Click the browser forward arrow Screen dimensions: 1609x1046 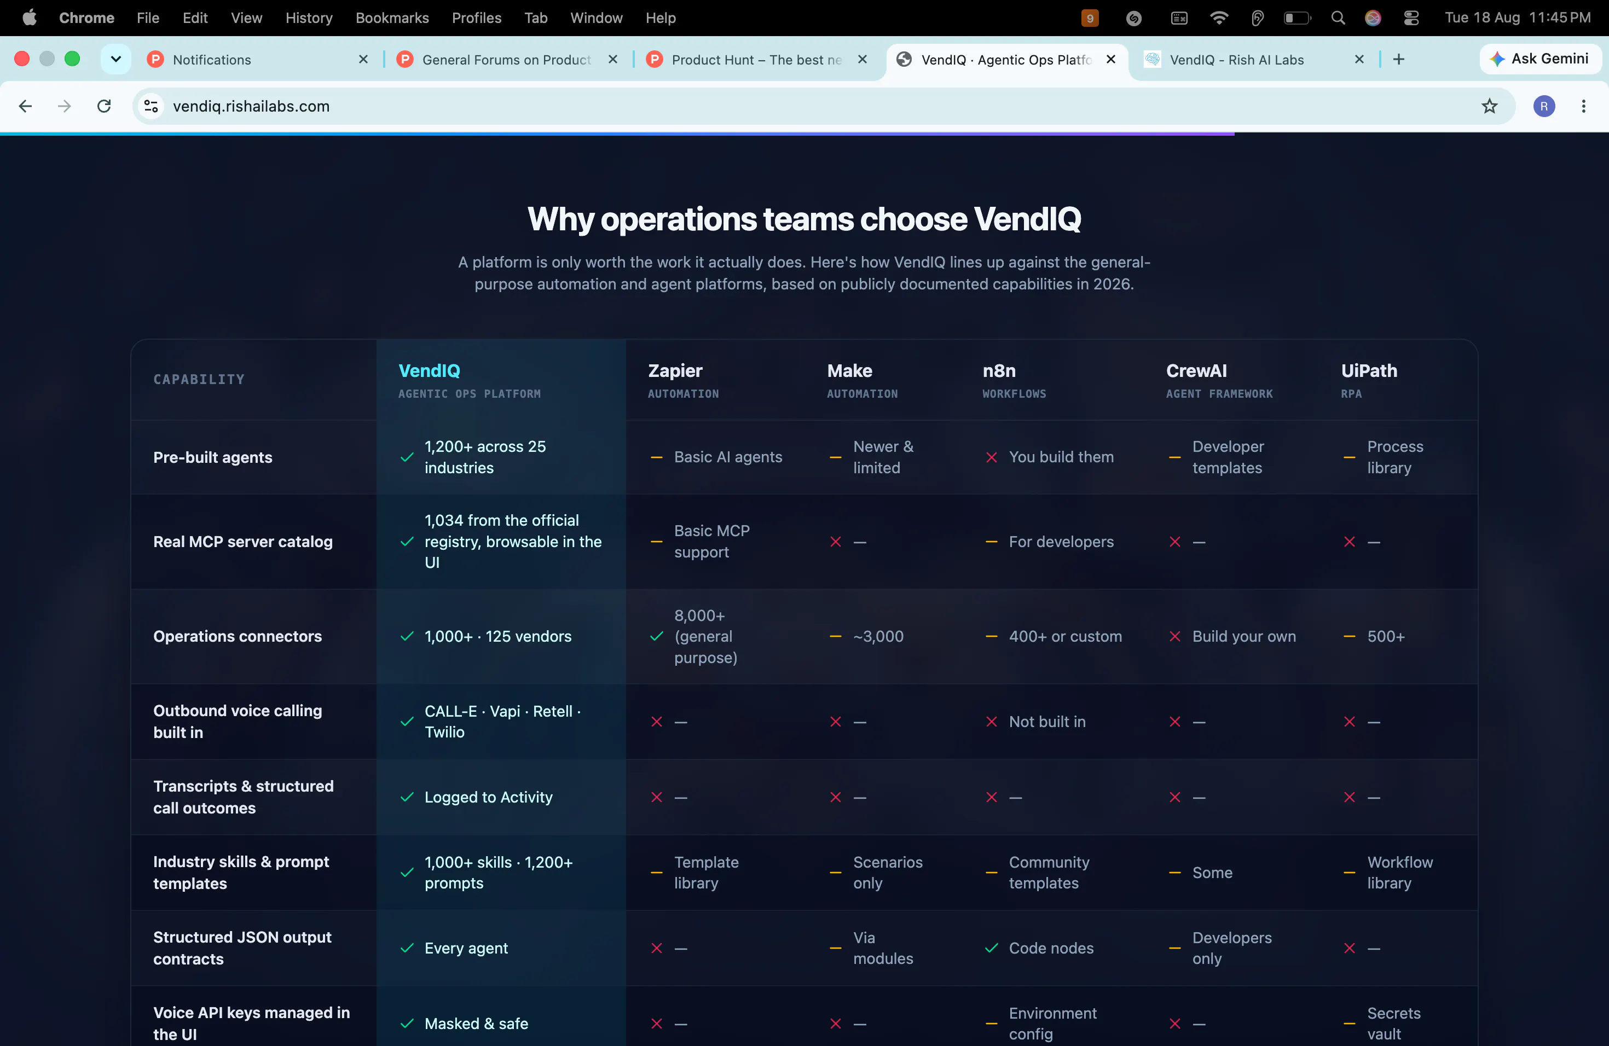(x=64, y=106)
